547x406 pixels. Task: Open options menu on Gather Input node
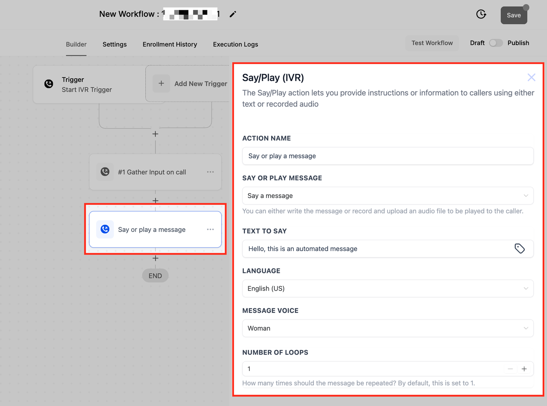[x=210, y=172]
